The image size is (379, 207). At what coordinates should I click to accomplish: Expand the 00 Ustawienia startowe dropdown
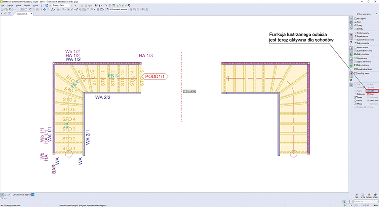[128, 9]
